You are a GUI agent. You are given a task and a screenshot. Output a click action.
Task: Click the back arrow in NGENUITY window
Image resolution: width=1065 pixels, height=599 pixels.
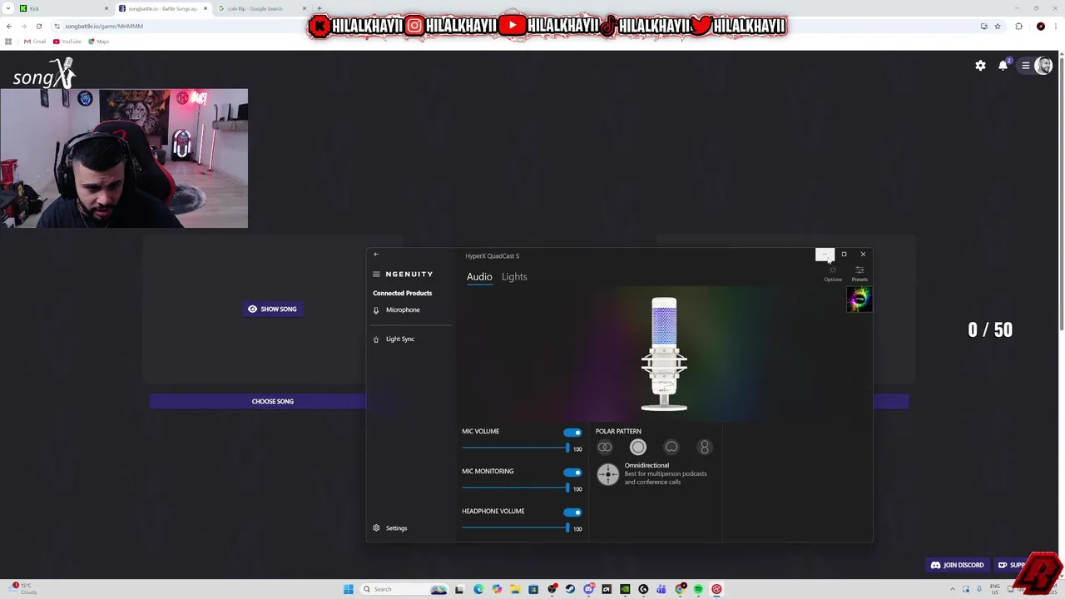pyautogui.click(x=376, y=255)
